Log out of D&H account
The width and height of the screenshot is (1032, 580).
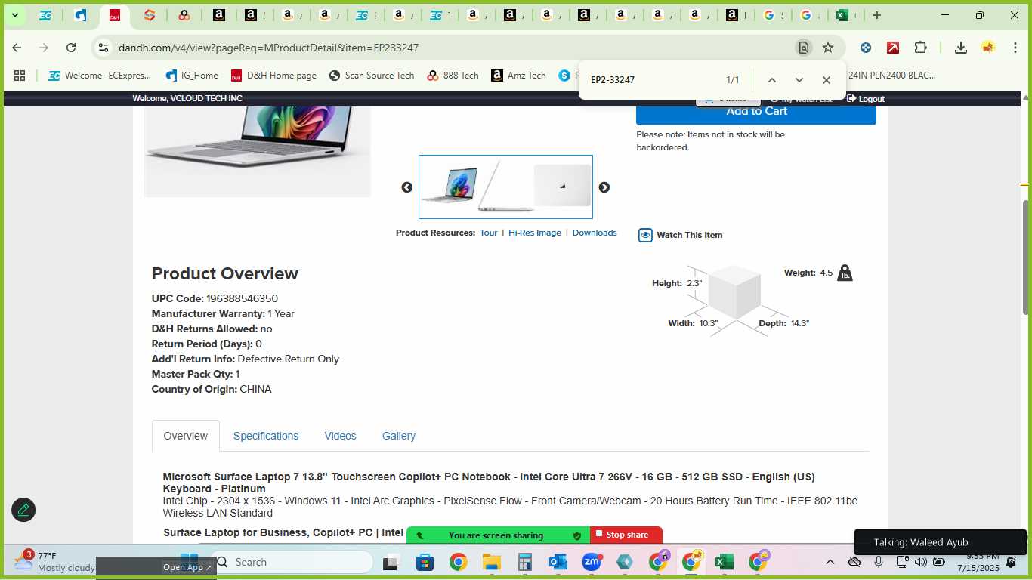coord(866,99)
